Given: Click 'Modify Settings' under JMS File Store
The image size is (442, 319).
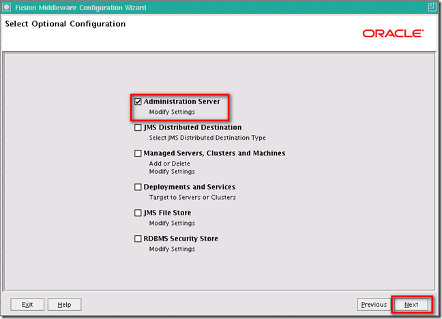Looking at the screenshot, I should click(172, 223).
